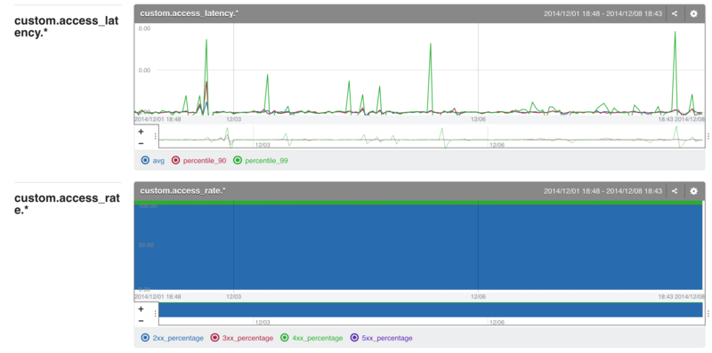Toggle the avg series

151,160
